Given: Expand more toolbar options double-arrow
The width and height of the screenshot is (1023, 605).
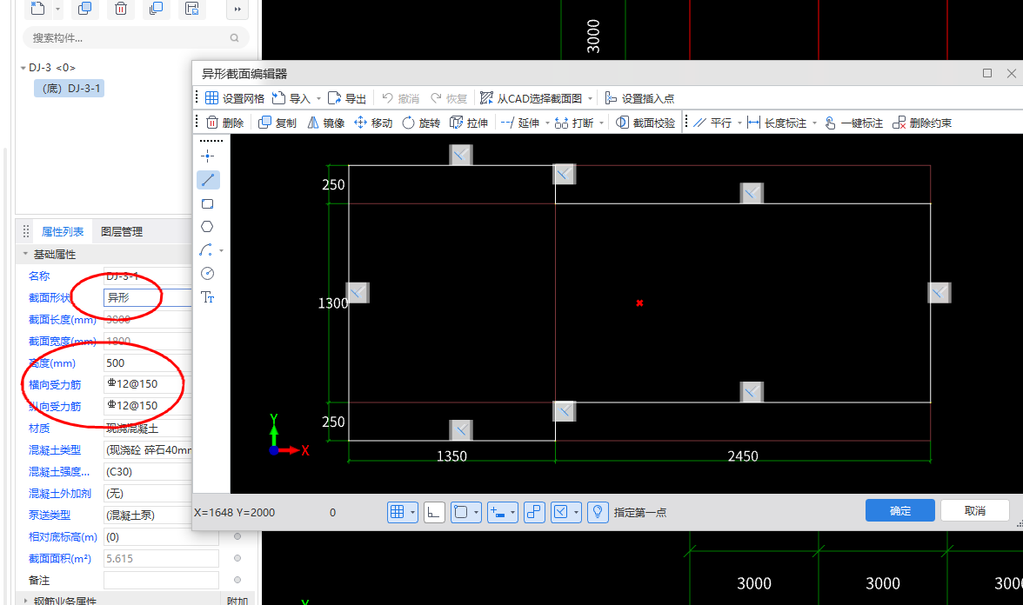Looking at the screenshot, I should click(237, 9).
